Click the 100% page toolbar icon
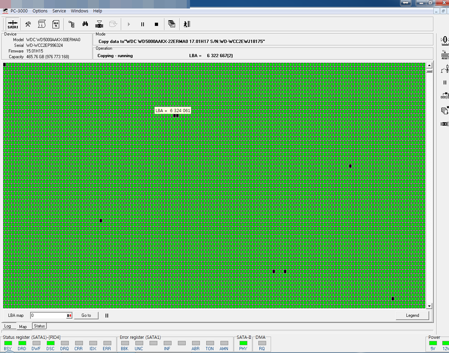The height and width of the screenshot is (353, 449). tap(56, 24)
